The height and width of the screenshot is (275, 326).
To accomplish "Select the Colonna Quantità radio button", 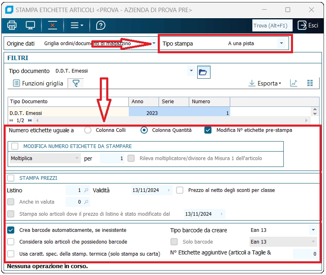I will [x=144, y=130].
